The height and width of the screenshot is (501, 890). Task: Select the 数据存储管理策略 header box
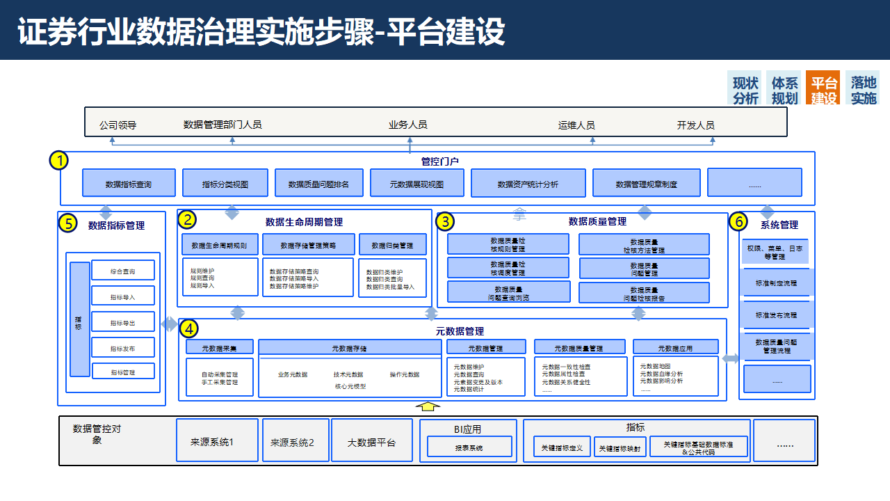pos(309,245)
